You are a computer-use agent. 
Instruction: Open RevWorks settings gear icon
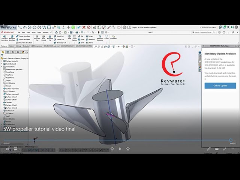click(x=124, y=27)
